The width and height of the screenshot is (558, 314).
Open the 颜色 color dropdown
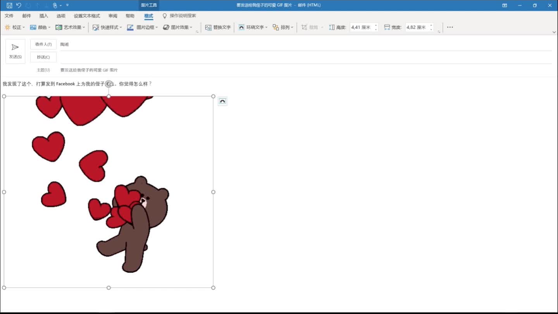click(40, 27)
